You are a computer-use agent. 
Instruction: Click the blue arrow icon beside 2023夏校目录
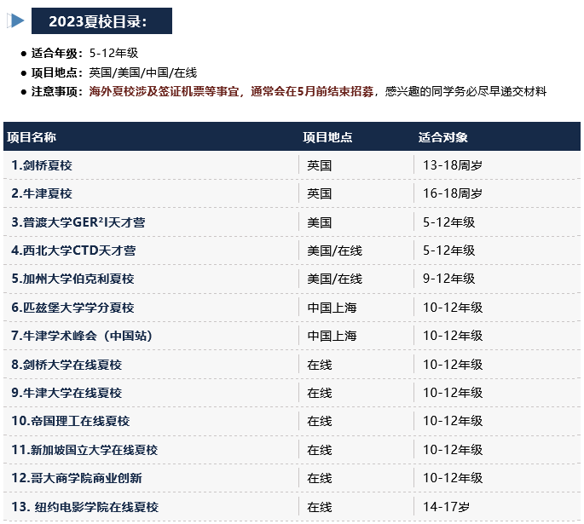click(15, 20)
